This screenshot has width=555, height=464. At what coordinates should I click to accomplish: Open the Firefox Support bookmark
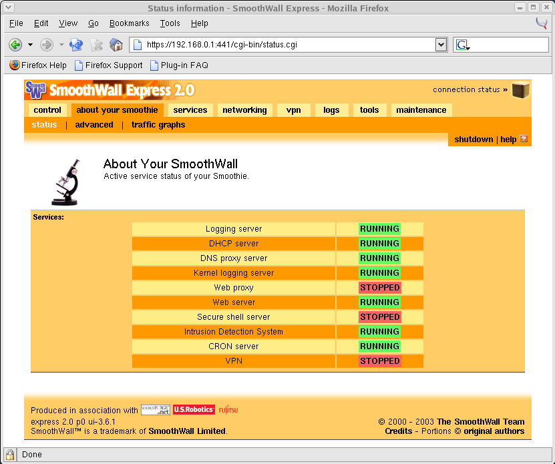pos(109,65)
